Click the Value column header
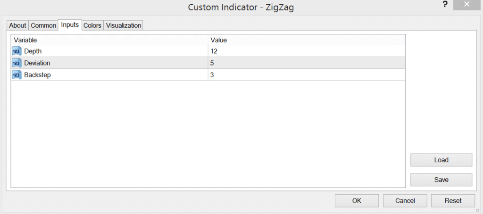This screenshot has width=483, height=214. pyautogui.click(x=307, y=40)
